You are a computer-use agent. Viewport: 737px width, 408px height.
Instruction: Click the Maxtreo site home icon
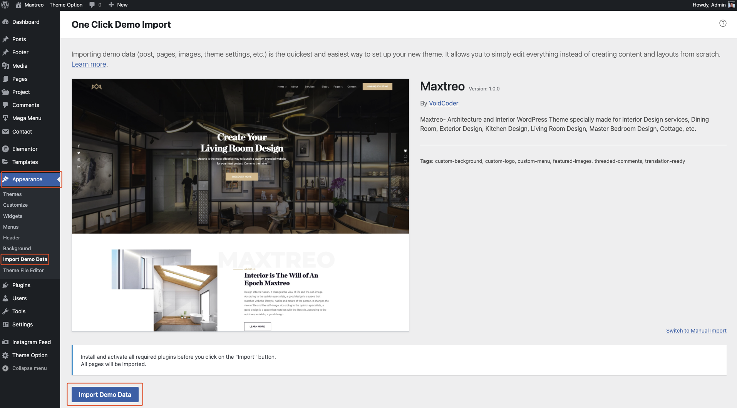[x=18, y=5]
